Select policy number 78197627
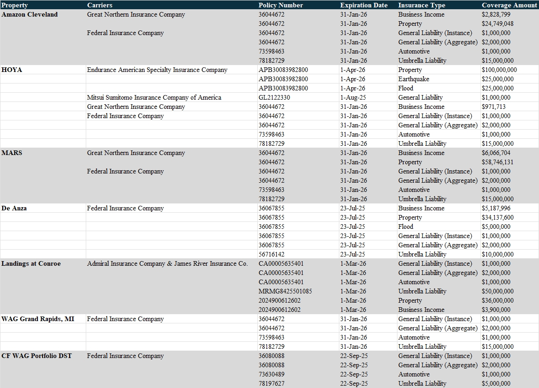 click(272, 383)
